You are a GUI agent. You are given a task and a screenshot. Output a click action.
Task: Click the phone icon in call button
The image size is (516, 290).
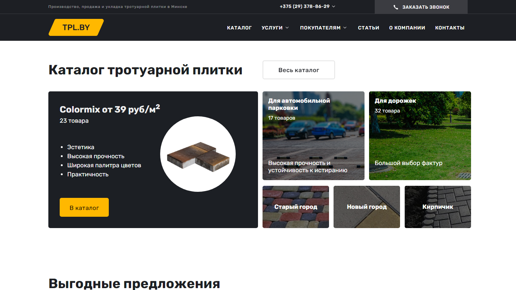396,7
